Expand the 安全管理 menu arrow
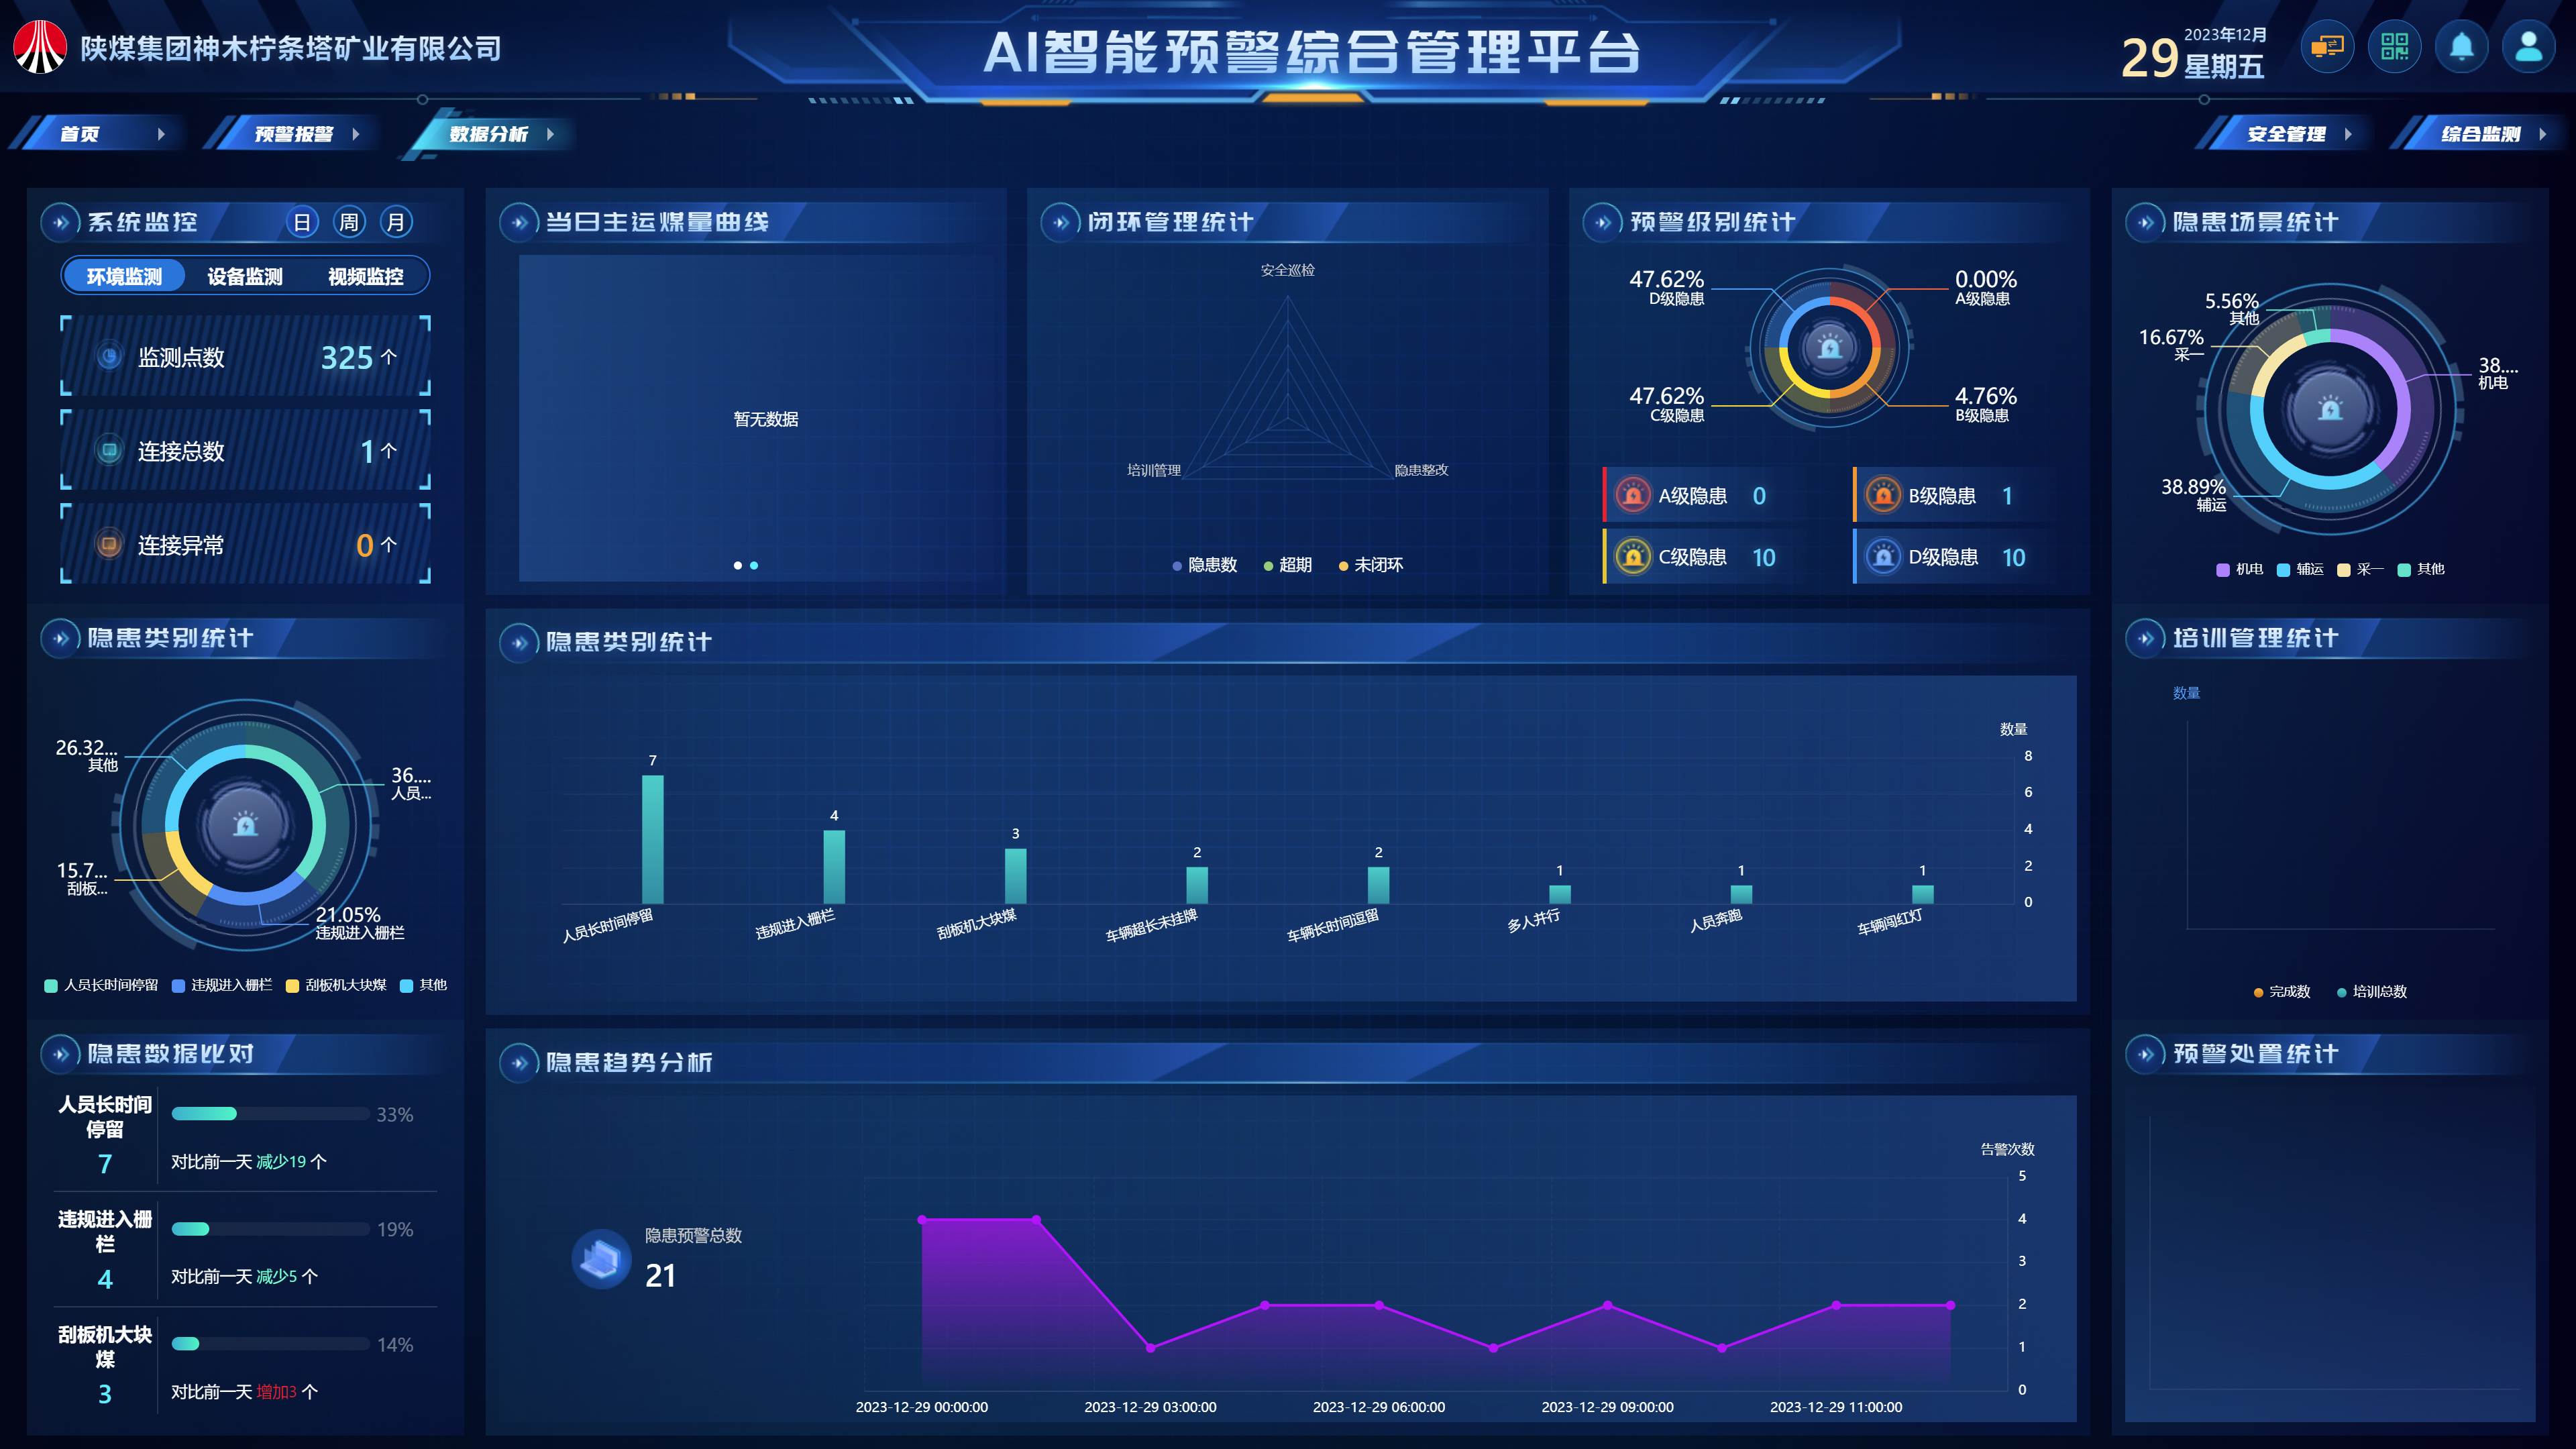This screenshot has width=2576, height=1449. click(x=2348, y=134)
